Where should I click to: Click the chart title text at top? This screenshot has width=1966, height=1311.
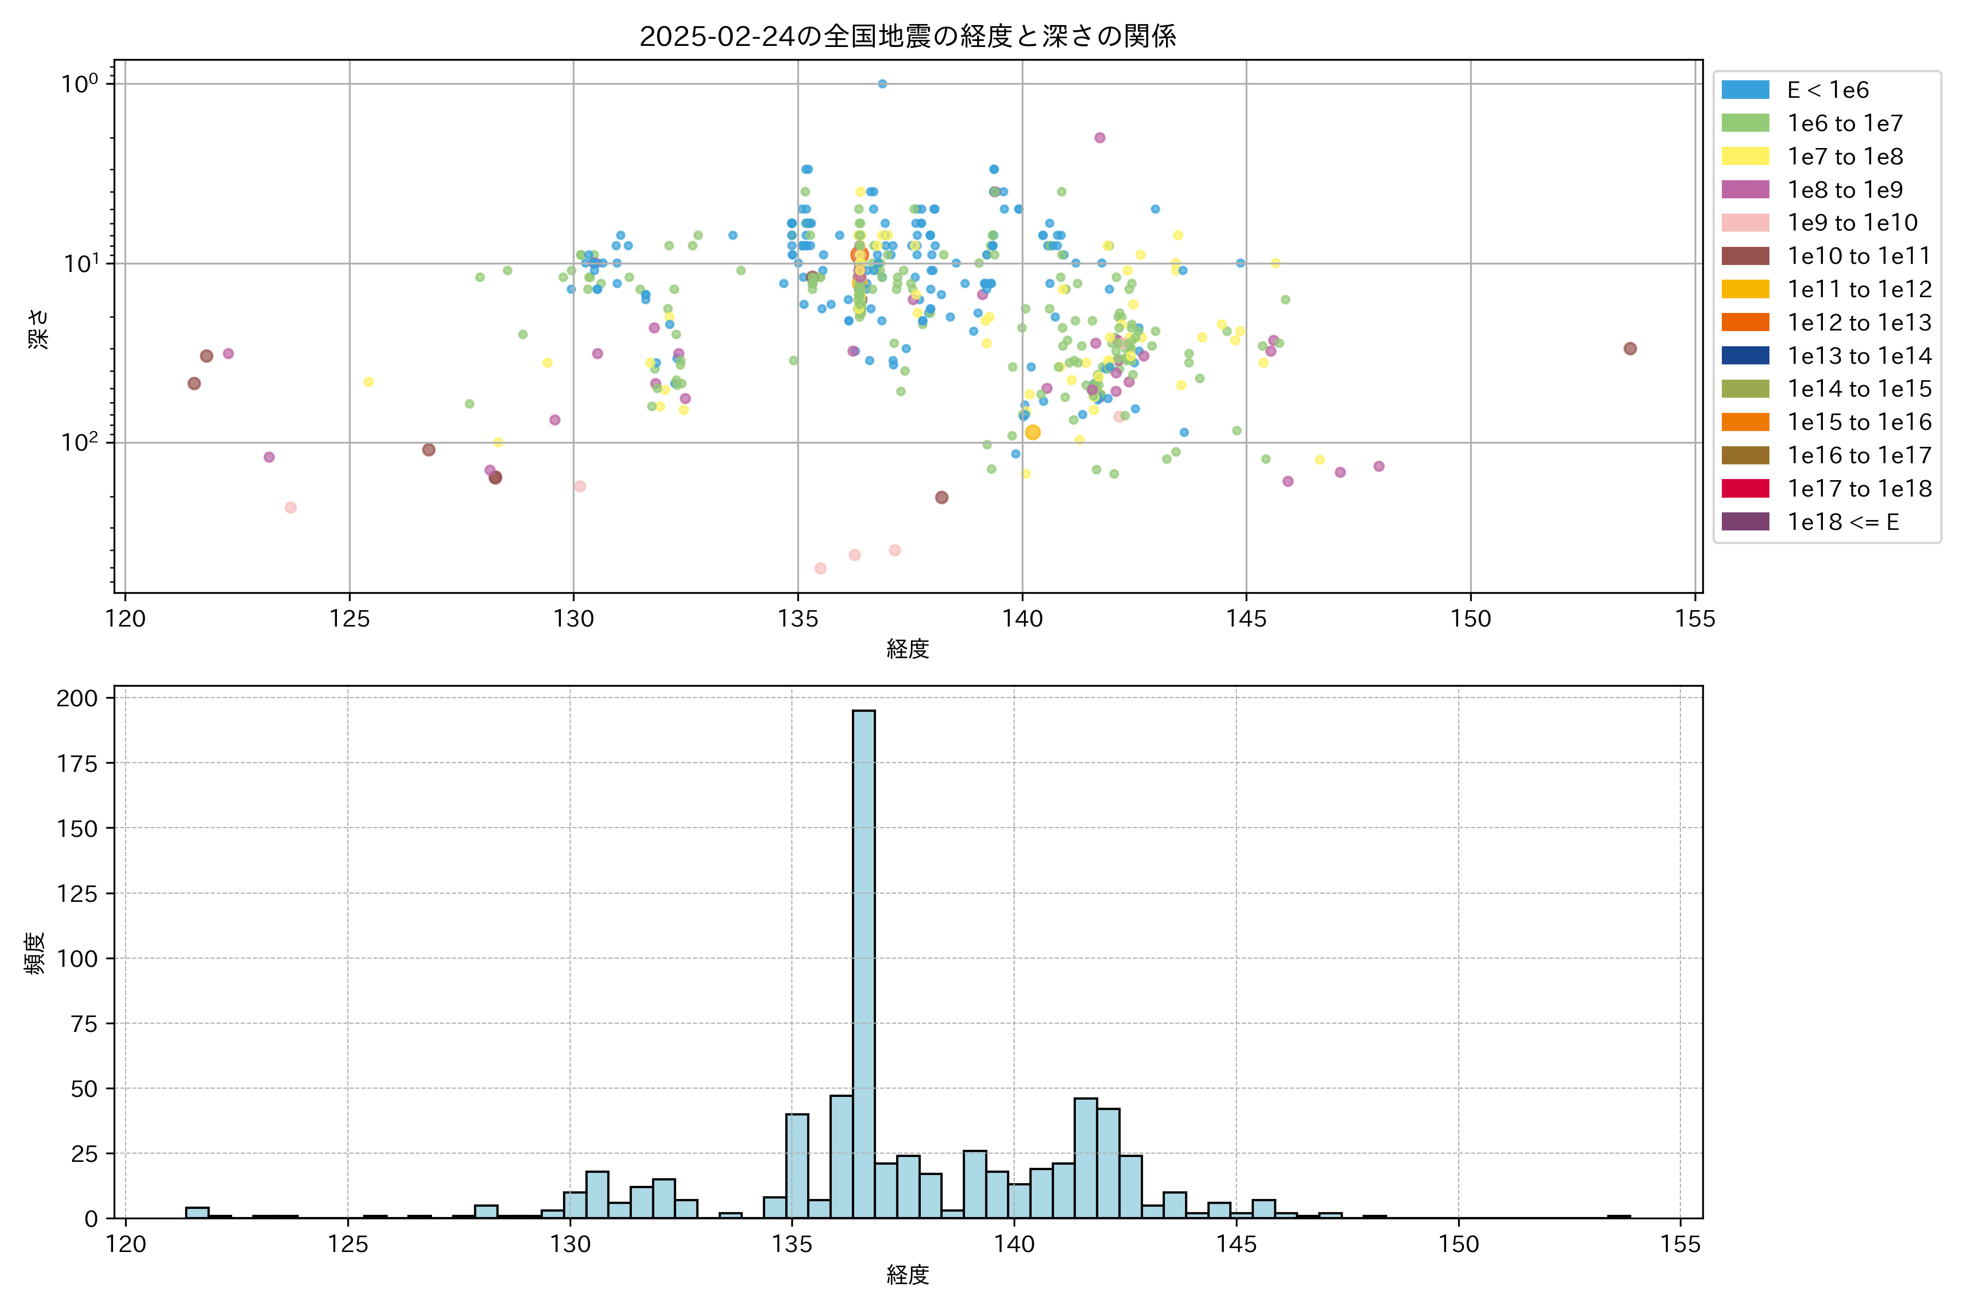(x=908, y=36)
